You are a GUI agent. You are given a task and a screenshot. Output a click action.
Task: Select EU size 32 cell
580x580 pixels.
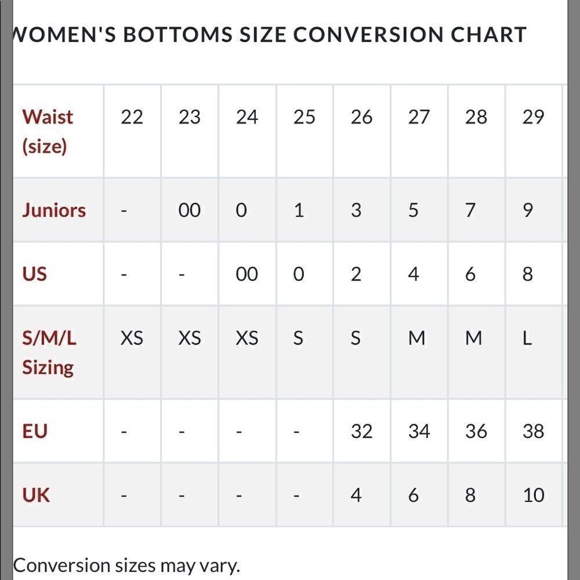tap(361, 432)
